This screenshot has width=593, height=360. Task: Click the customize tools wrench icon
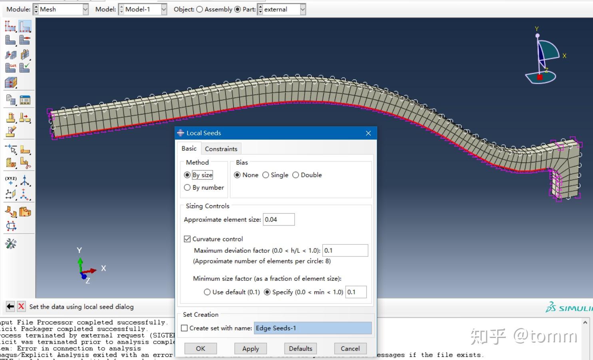(11, 243)
